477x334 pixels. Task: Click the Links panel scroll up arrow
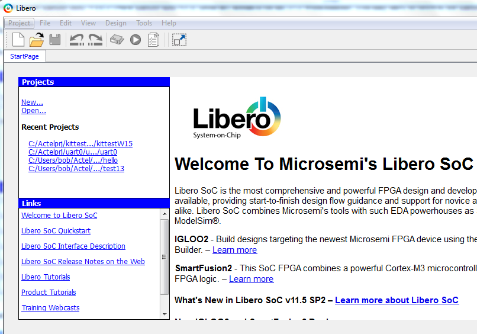165,214
